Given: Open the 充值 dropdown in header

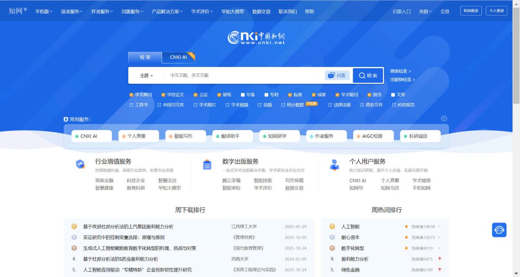Looking at the screenshot, I should coord(425,12).
